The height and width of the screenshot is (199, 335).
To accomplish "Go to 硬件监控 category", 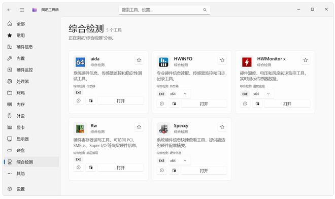I will tap(31, 70).
